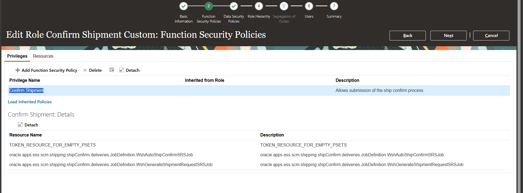The image size is (523, 193).
Task: Click privileges table Description column header
Action: [347, 80]
